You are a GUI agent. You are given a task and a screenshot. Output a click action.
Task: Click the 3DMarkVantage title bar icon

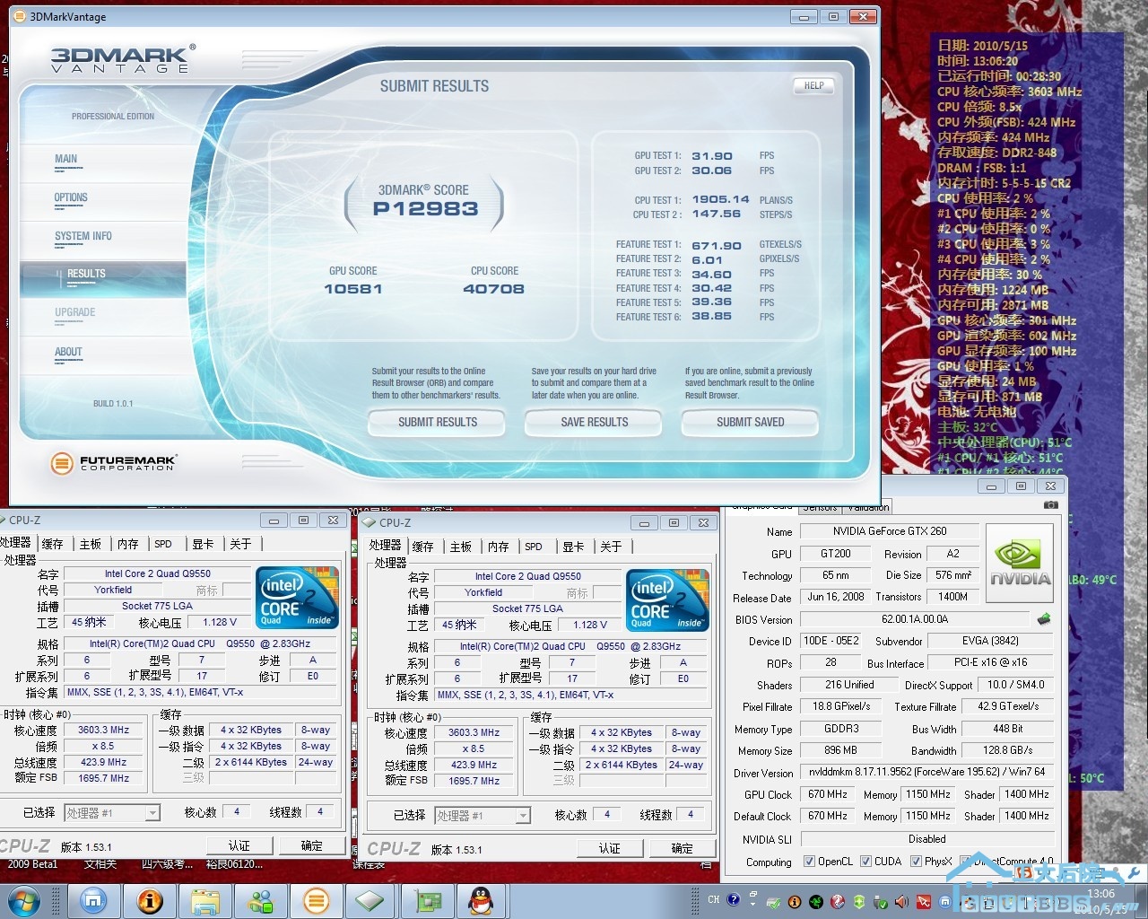(21, 16)
